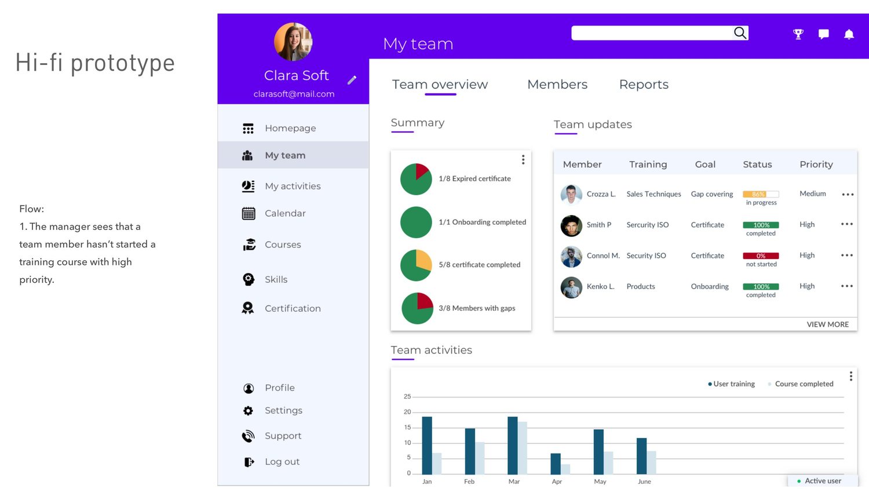Click inside the search input field

click(652, 33)
